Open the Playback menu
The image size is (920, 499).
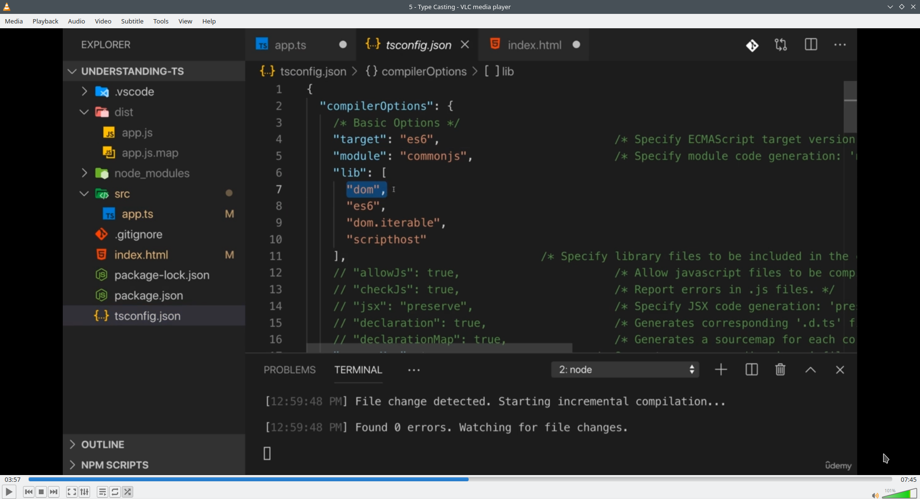(46, 21)
